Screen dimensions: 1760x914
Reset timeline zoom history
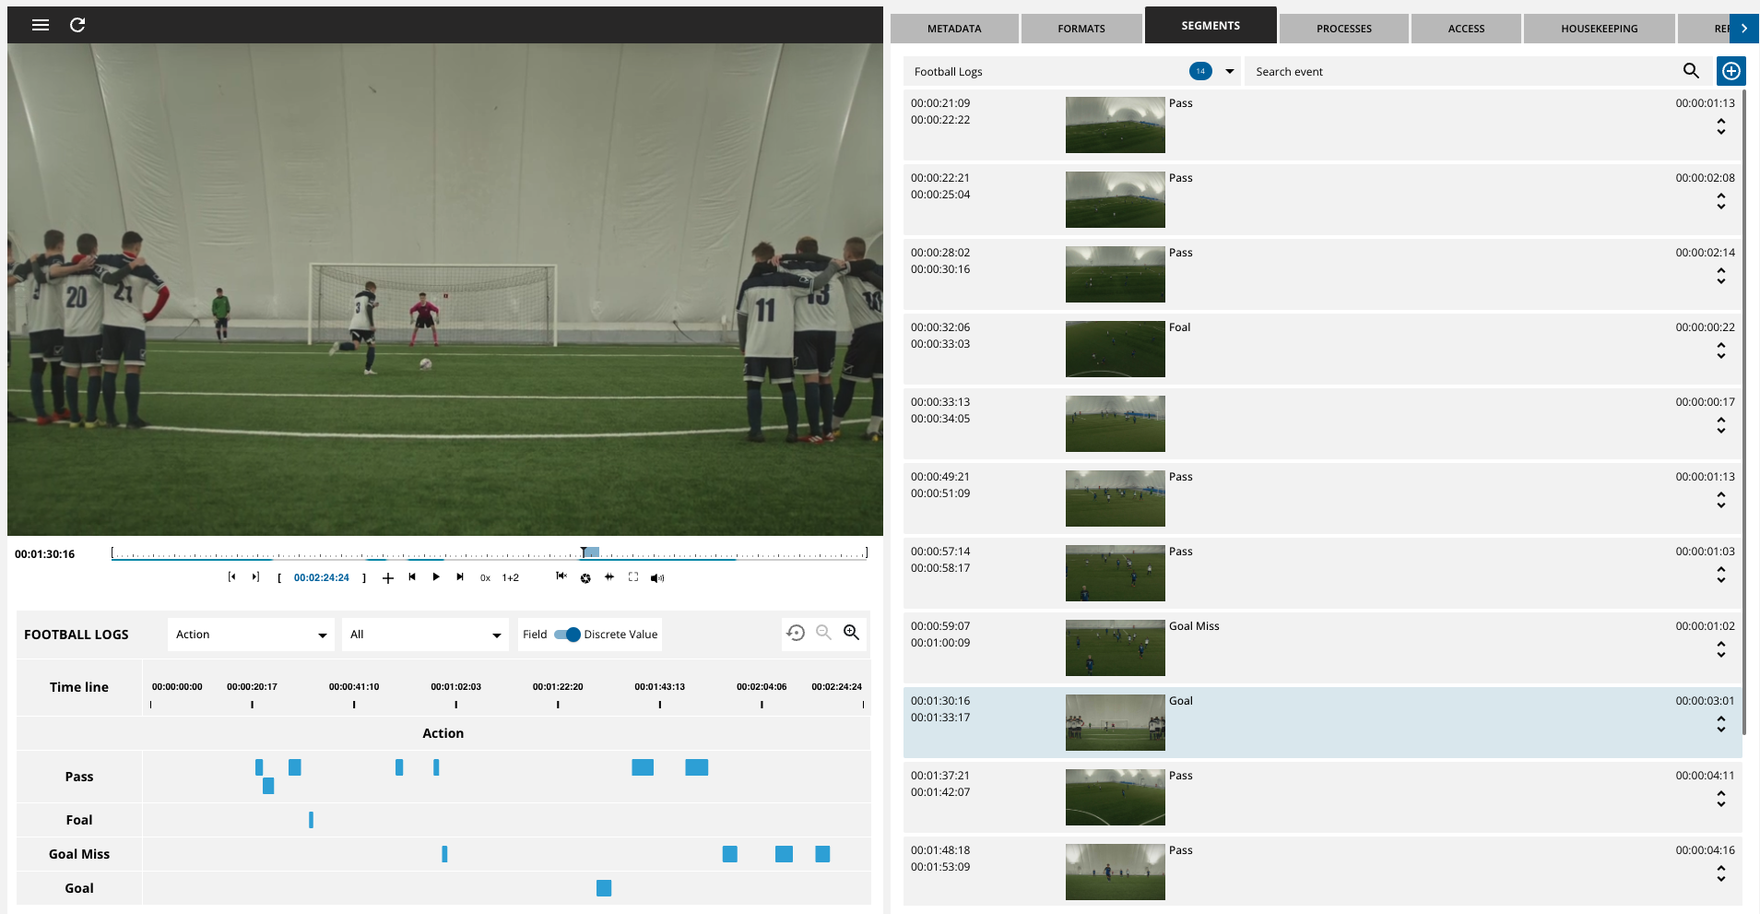coord(796,633)
